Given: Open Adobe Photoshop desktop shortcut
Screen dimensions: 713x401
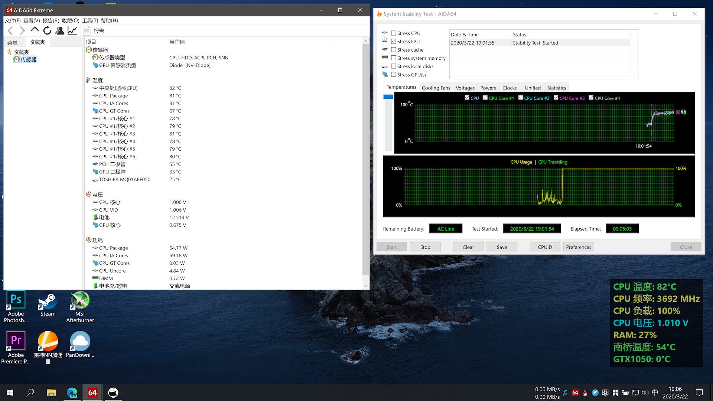Looking at the screenshot, I should coord(16,307).
